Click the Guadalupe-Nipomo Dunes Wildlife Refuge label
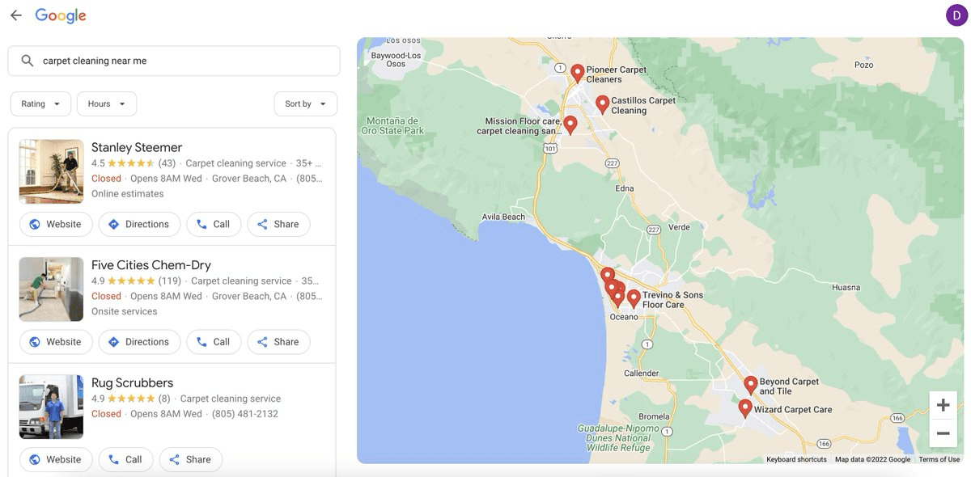Viewport: 971px width, 477px height. (x=618, y=437)
